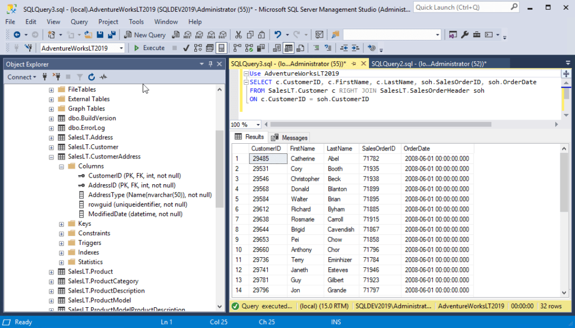Click the Copy icon in the toolbar
The width and height of the screenshot is (575, 328).
coord(250,35)
